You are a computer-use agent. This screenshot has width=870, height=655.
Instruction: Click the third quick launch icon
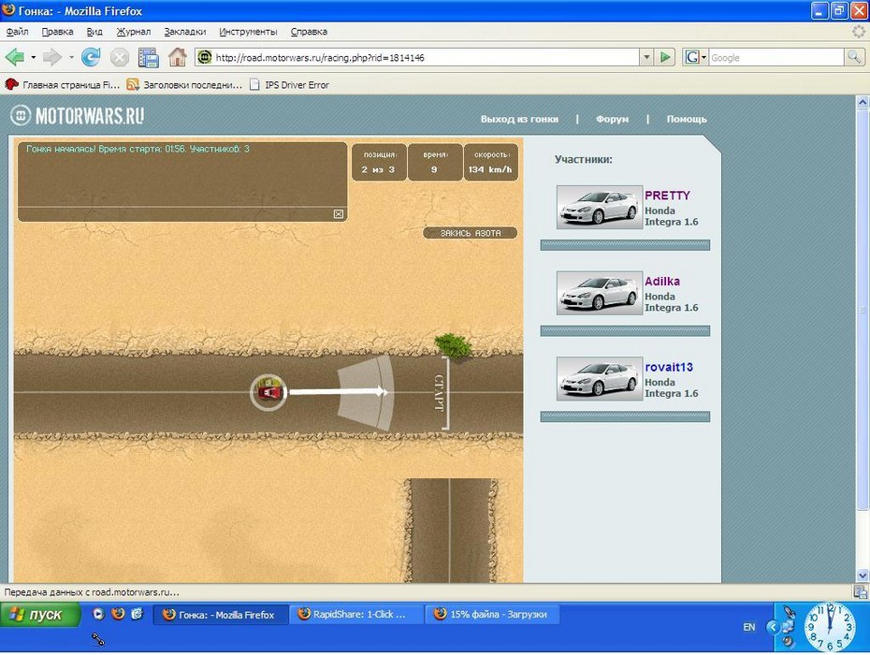point(137,614)
